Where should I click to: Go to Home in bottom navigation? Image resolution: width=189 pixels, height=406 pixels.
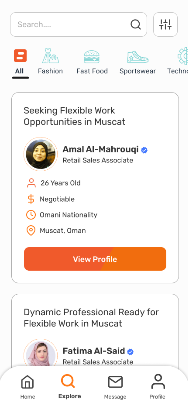click(27, 387)
